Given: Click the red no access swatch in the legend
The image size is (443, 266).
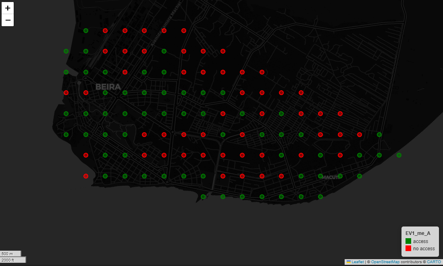Looking at the screenshot, I should (408, 249).
